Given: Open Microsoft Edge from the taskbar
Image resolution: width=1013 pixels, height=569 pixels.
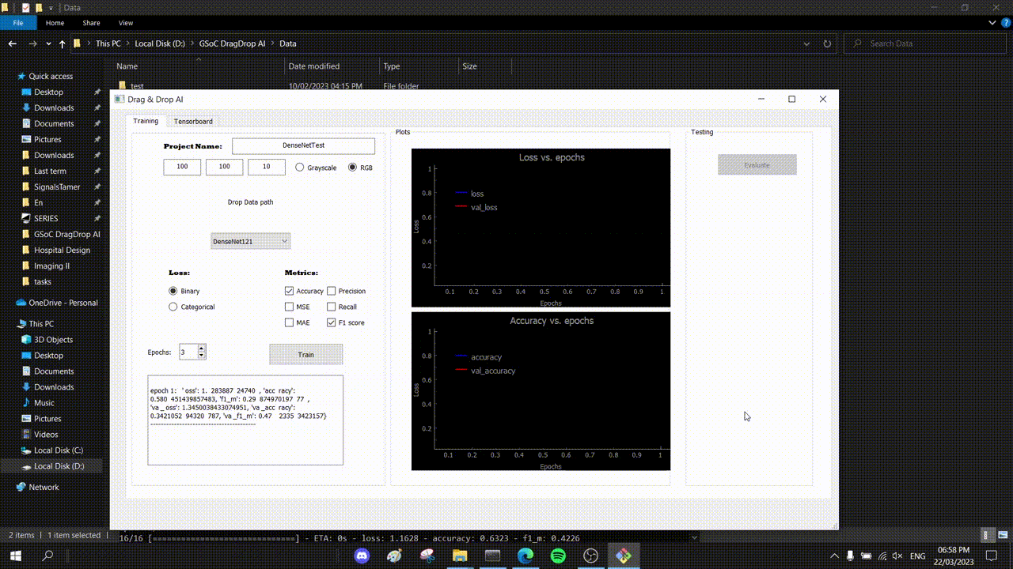Looking at the screenshot, I should click(525, 556).
